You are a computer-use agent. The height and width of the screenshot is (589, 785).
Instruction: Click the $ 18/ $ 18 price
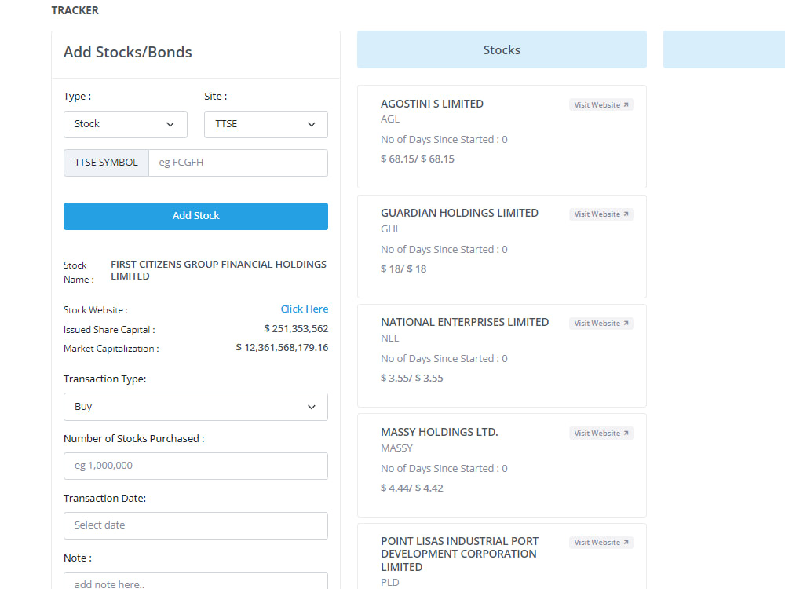tap(403, 269)
